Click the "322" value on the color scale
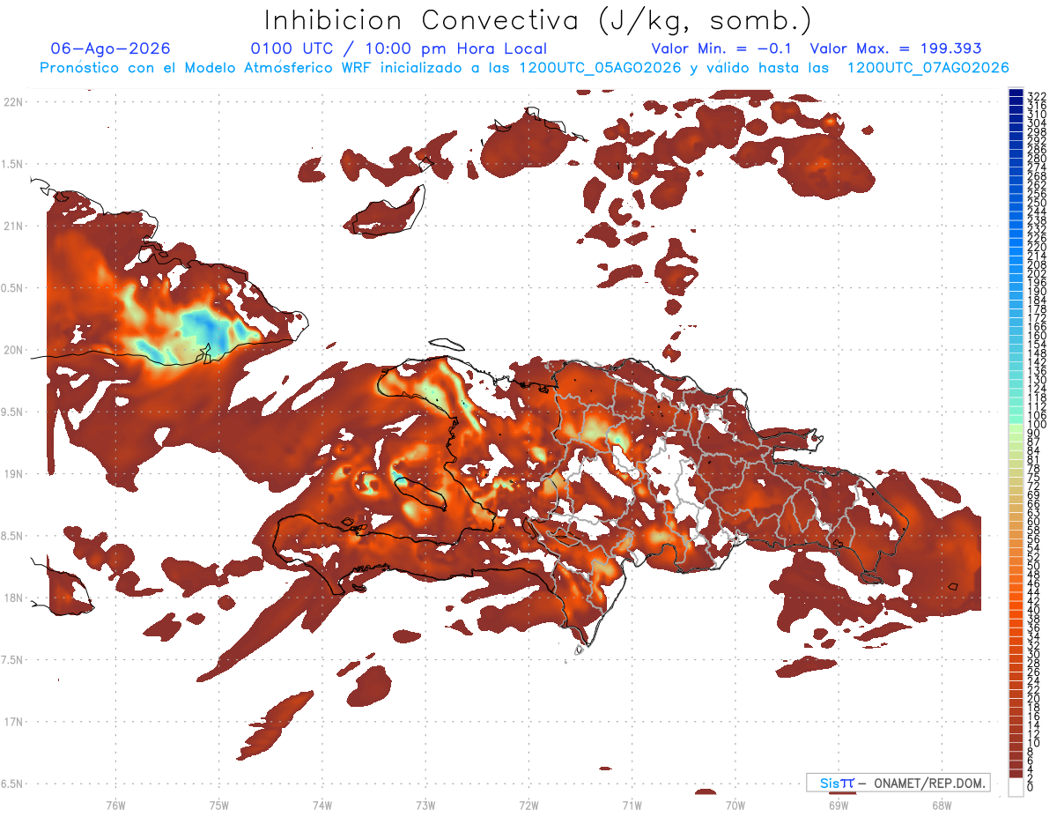This screenshot has width=1057, height=817. tap(1037, 95)
